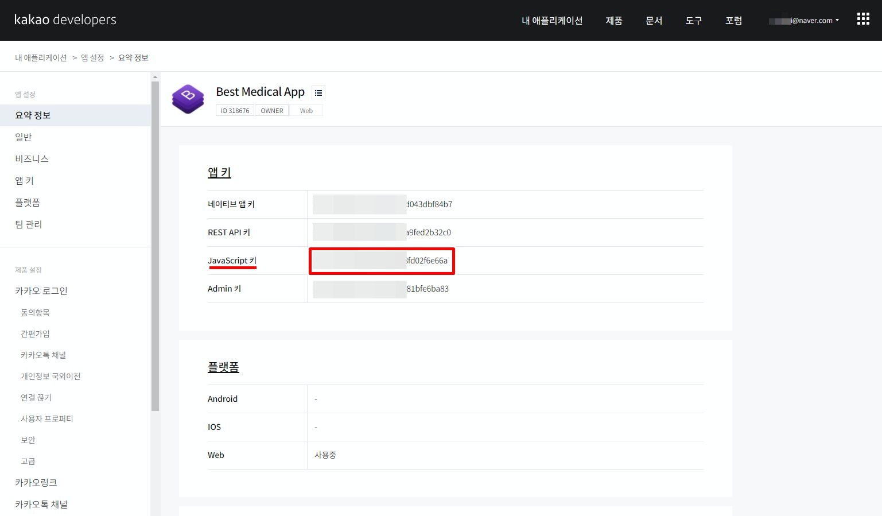Click the sidebar scroll-up arrow
Image resolution: width=882 pixels, height=516 pixels.
point(155,77)
